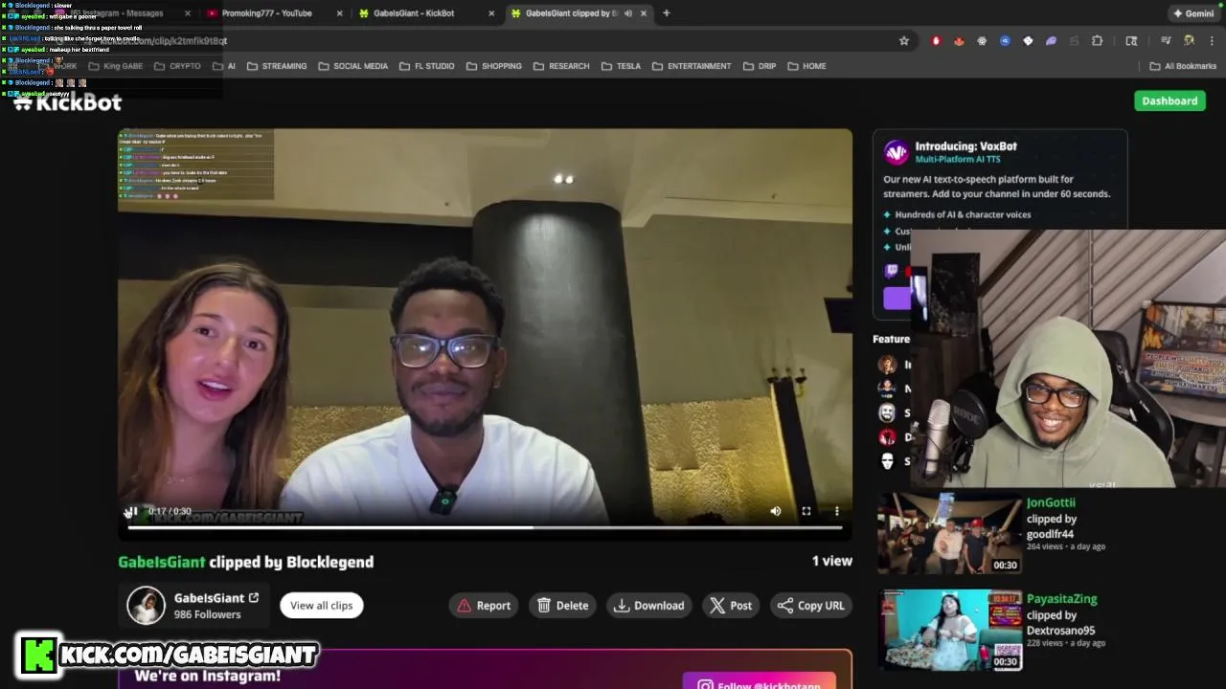This screenshot has width=1226, height=689.
Task: Click the external link icon beside GabeIsGiant
Action: (254, 598)
